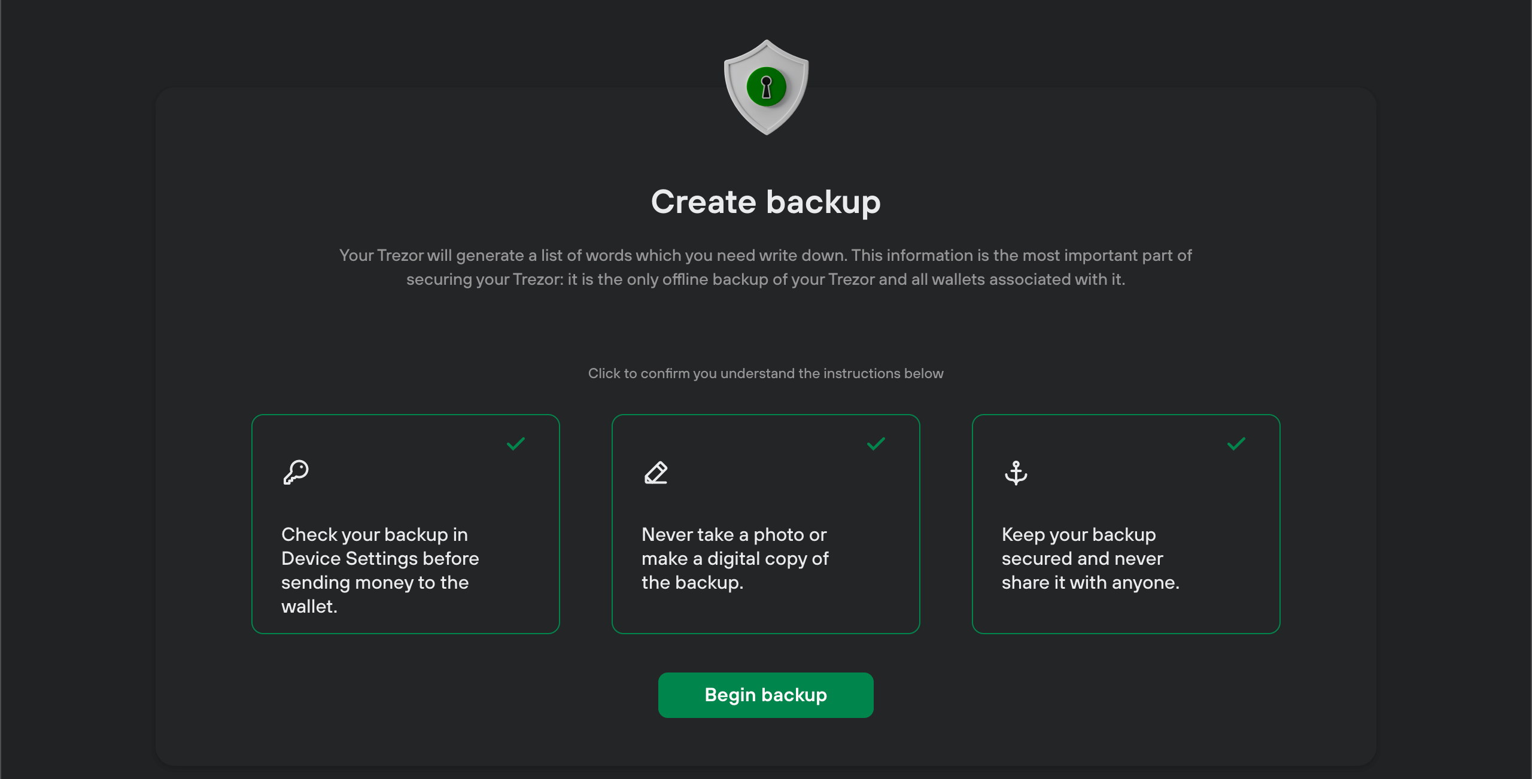This screenshot has width=1532, height=779.
Task: Uncheck the Device Settings backup card checkmark
Action: coord(516,444)
